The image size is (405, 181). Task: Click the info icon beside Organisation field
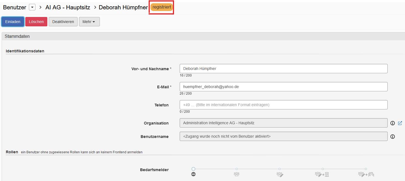(393, 123)
